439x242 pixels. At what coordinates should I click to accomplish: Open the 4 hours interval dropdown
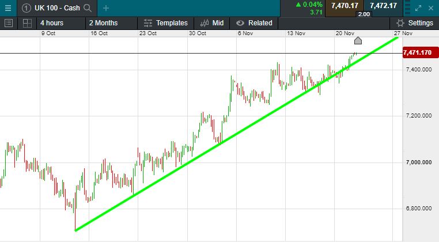[60, 23]
